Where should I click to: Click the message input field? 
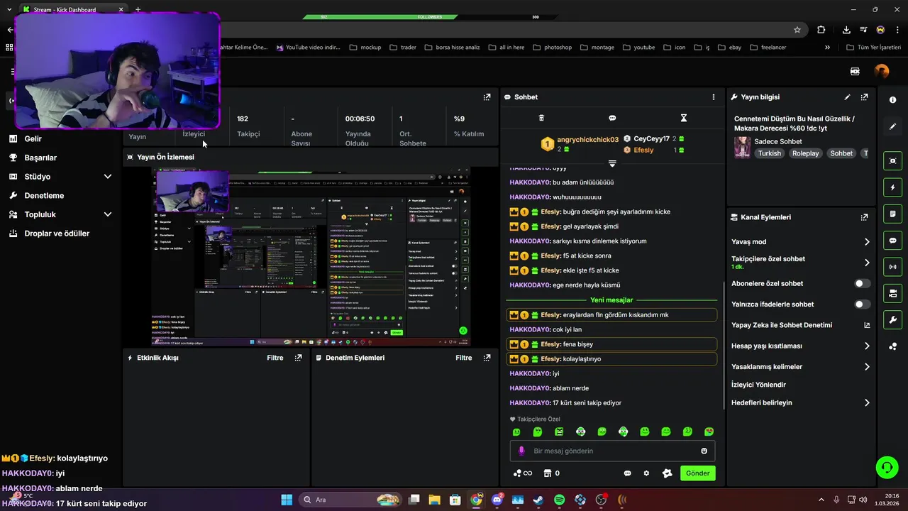coord(612,451)
